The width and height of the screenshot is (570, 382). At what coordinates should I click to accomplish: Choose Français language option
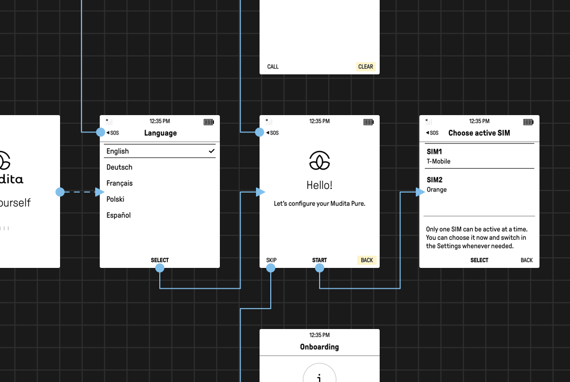(x=119, y=183)
